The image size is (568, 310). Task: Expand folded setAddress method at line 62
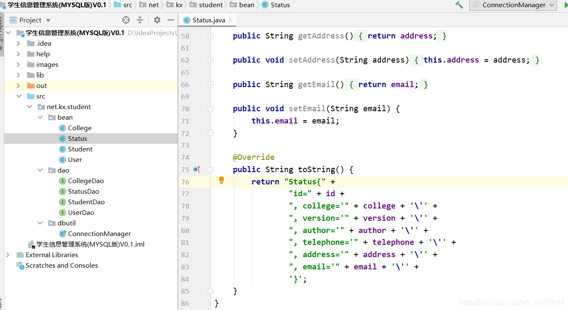[210, 60]
